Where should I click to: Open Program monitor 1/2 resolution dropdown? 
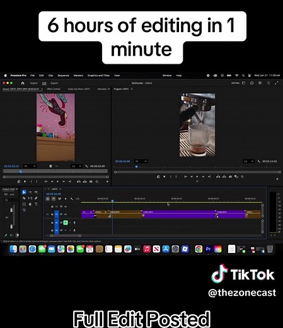(248, 161)
